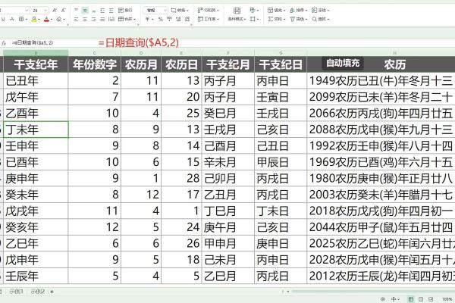The image size is (455, 303).
Task: Apply underline formatting
Action: click(3, 19)
